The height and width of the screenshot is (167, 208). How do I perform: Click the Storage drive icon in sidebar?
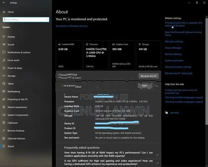pyautogui.click(x=4, y=76)
